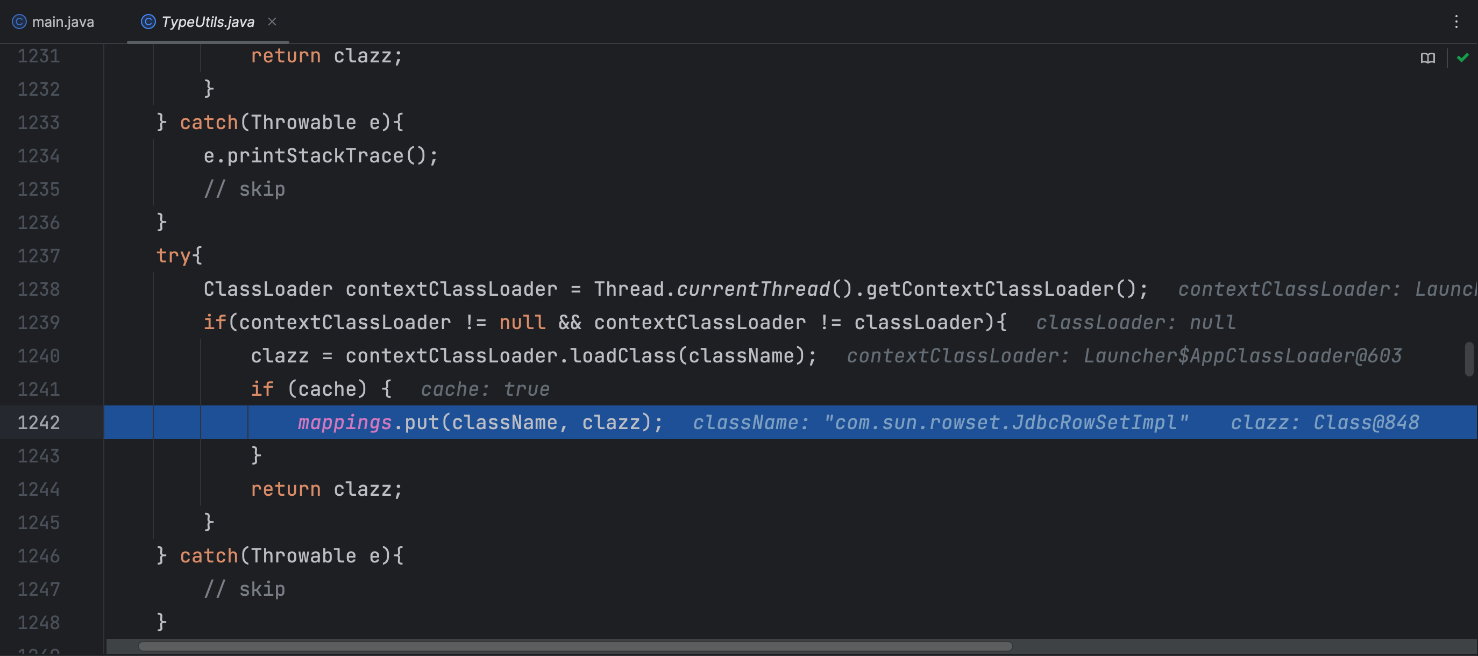The width and height of the screenshot is (1478, 656).
Task: Click inline hint 'classLoader: null'
Action: [1135, 322]
